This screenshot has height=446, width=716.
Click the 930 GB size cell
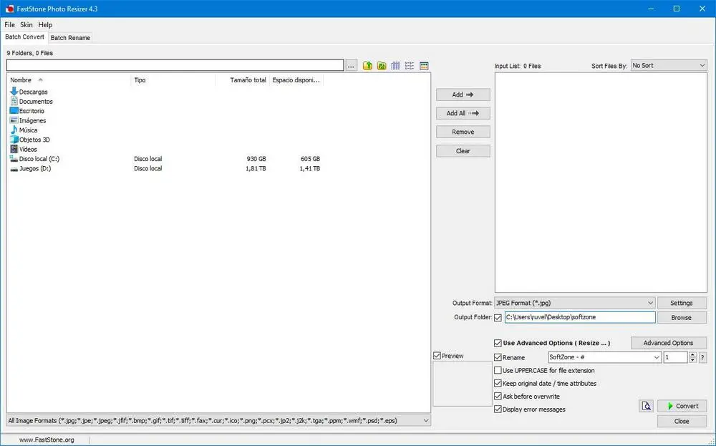click(x=256, y=159)
